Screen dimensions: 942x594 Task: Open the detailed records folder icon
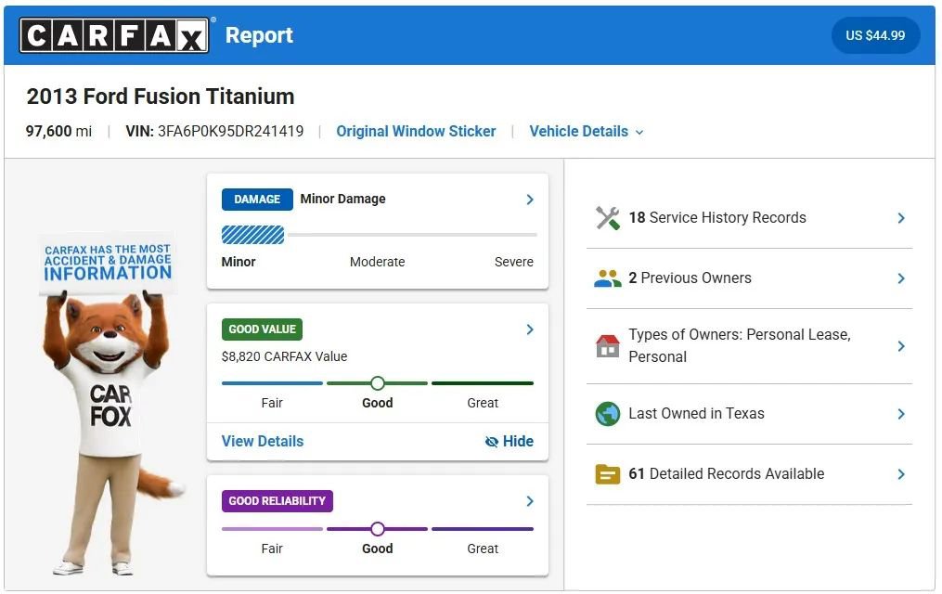click(x=607, y=473)
